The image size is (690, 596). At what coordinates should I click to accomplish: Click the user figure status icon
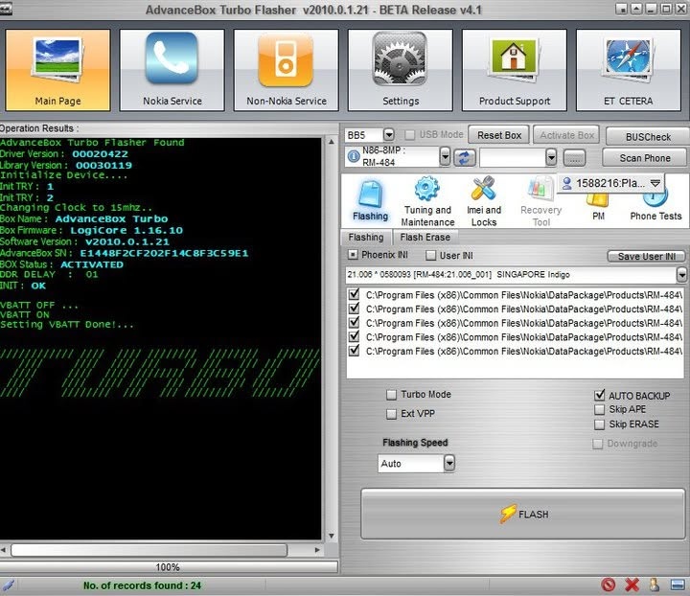[x=655, y=585]
